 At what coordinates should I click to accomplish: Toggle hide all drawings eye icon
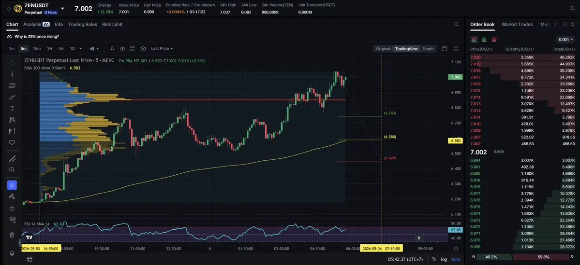[12, 219]
